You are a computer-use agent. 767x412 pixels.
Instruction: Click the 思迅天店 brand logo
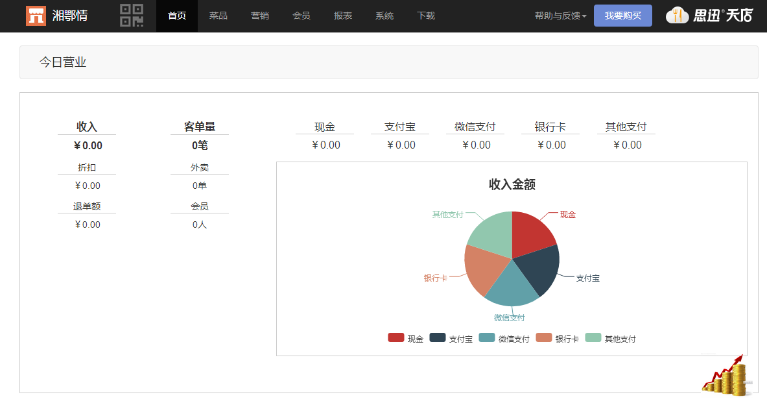[709, 16]
